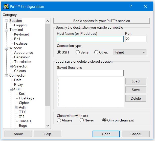Open the SSH category in tree
The width and height of the screenshot is (155, 141).
(18, 89)
